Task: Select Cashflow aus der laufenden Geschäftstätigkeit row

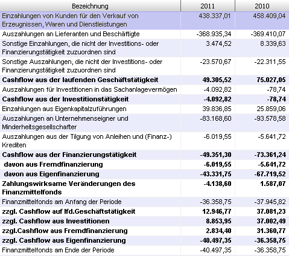Action: pos(144,80)
